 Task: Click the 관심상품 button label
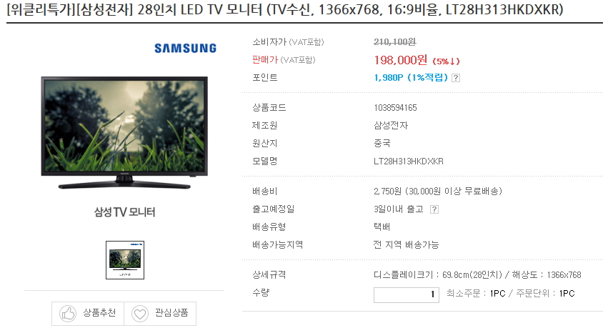171,312
